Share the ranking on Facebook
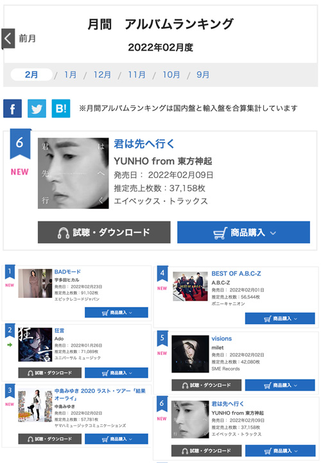Screen dimensions: 321x463 pyautogui.click(x=12, y=109)
